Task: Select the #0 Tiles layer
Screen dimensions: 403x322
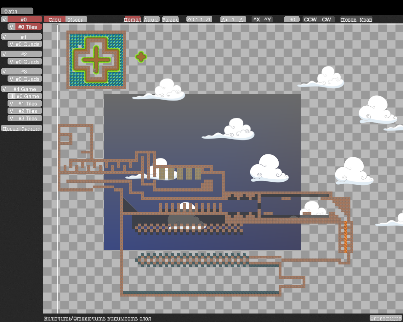Action: pyautogui.click(x=28, y=27)
